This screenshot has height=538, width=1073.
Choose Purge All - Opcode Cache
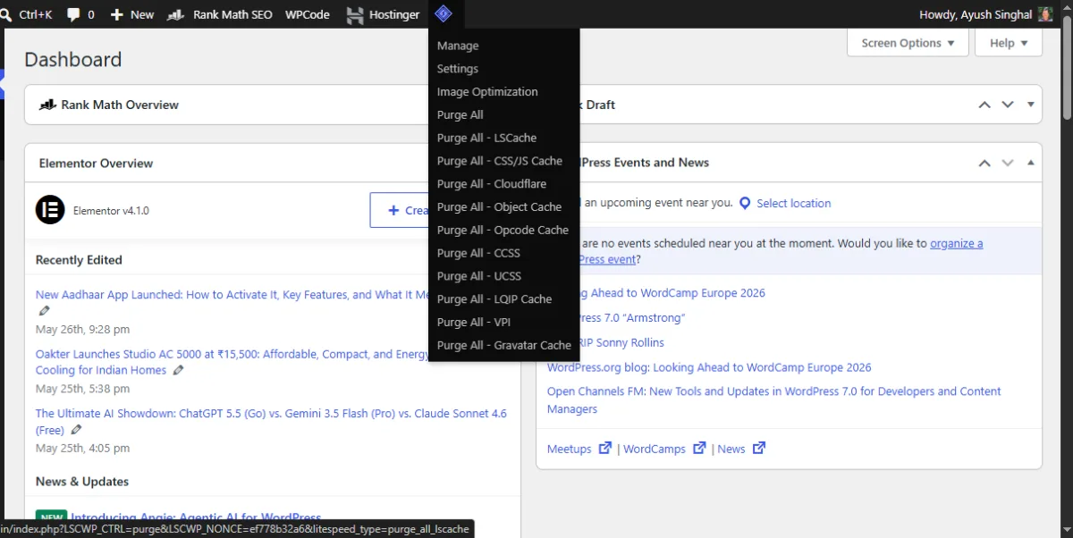[x=503, y=231]
